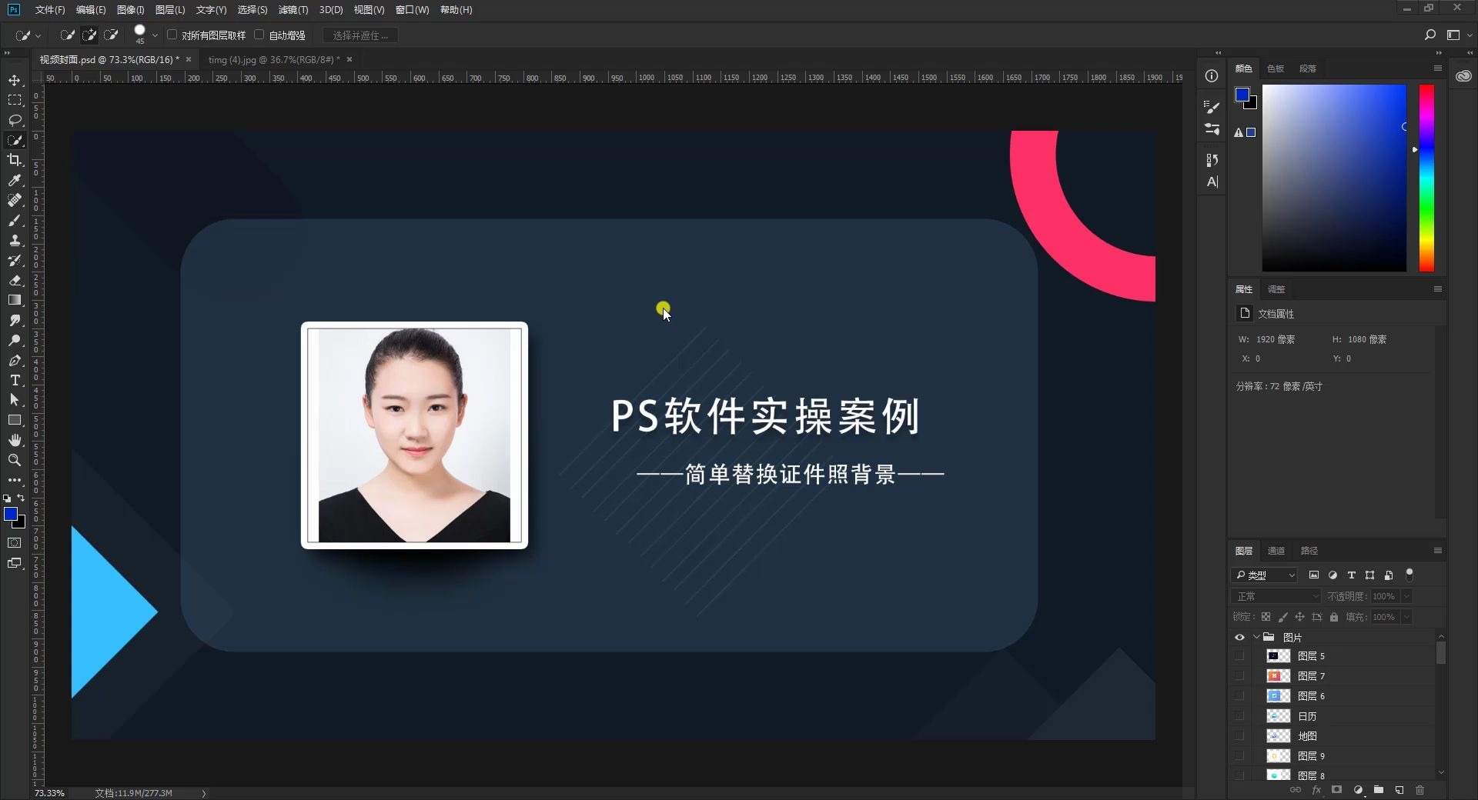The height and width of the screenshot is (800, 1478).
Task: Select the Eyedropper tool
Action: coord(15,181)
